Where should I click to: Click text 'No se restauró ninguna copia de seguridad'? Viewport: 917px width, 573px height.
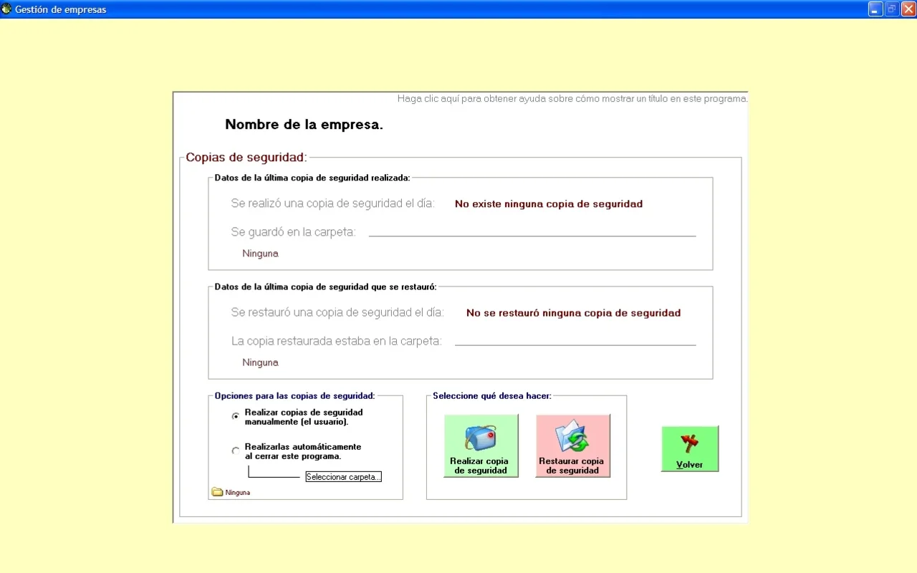tap(573, 313)
